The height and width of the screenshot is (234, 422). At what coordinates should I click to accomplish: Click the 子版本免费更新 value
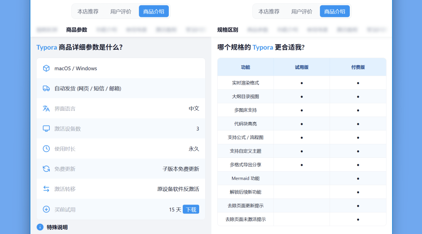pos(181,169)
